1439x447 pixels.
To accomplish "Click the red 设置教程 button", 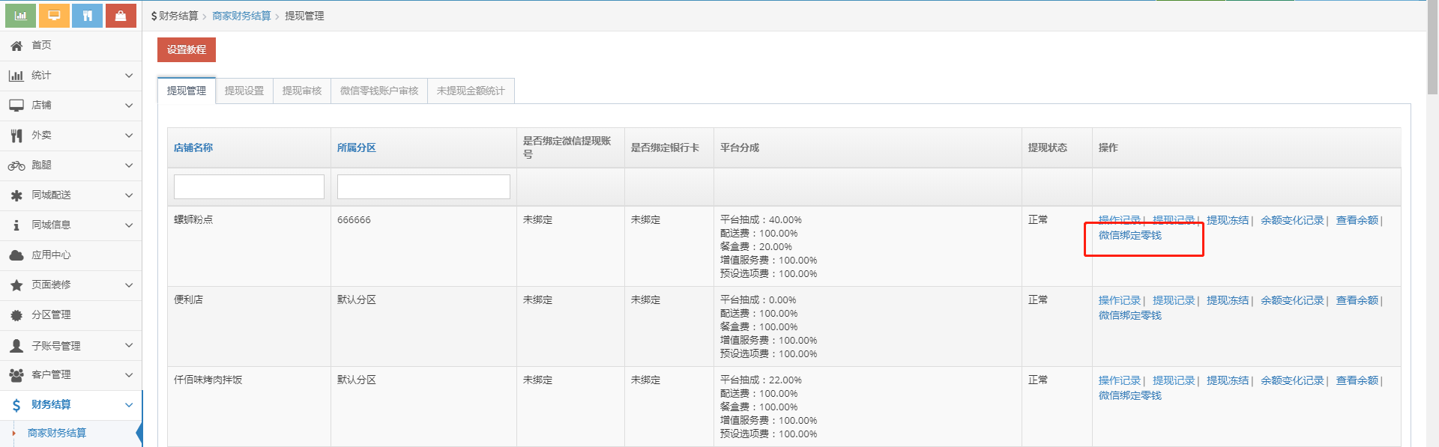I will 187,49.
